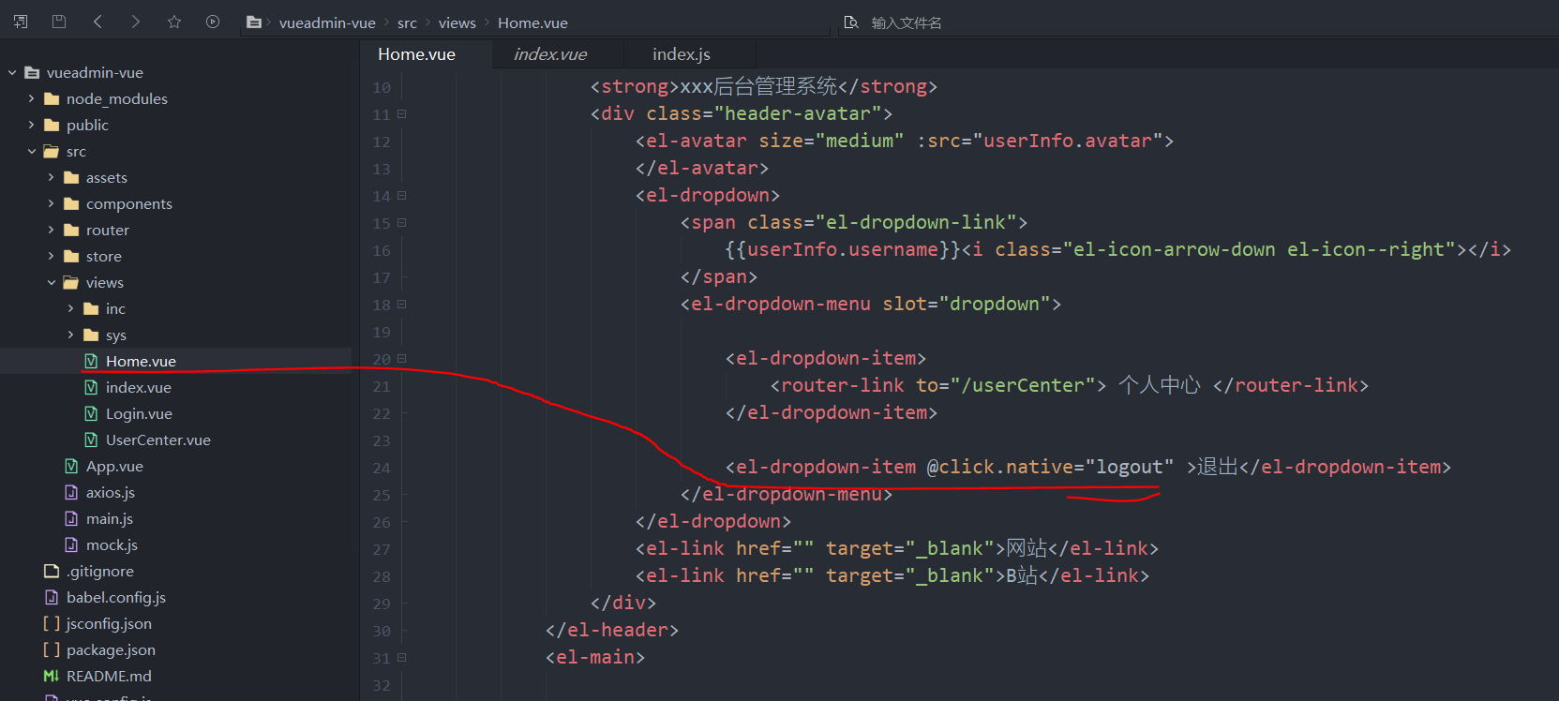Viewport: 1559px width, 701px height.
Task: Click the file search icon beside 输入文件名
Action: [851, 22]
